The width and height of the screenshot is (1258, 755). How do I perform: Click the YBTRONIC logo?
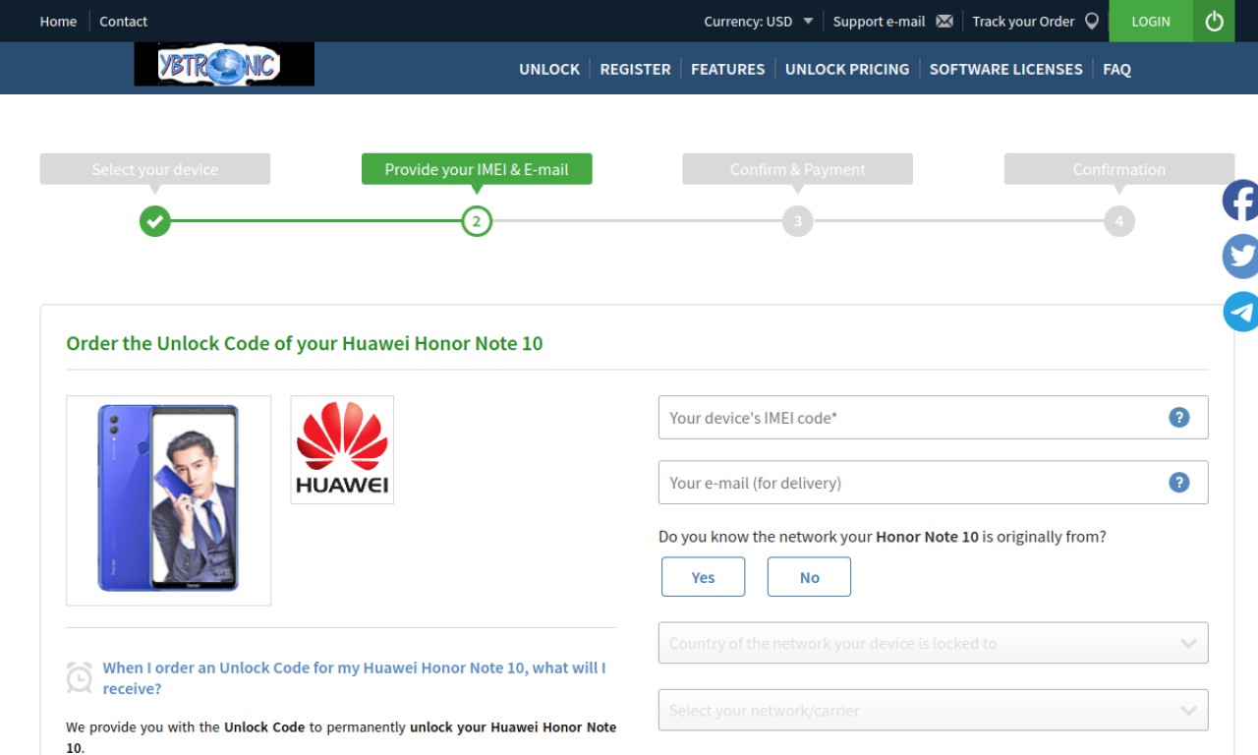[224, 65]
